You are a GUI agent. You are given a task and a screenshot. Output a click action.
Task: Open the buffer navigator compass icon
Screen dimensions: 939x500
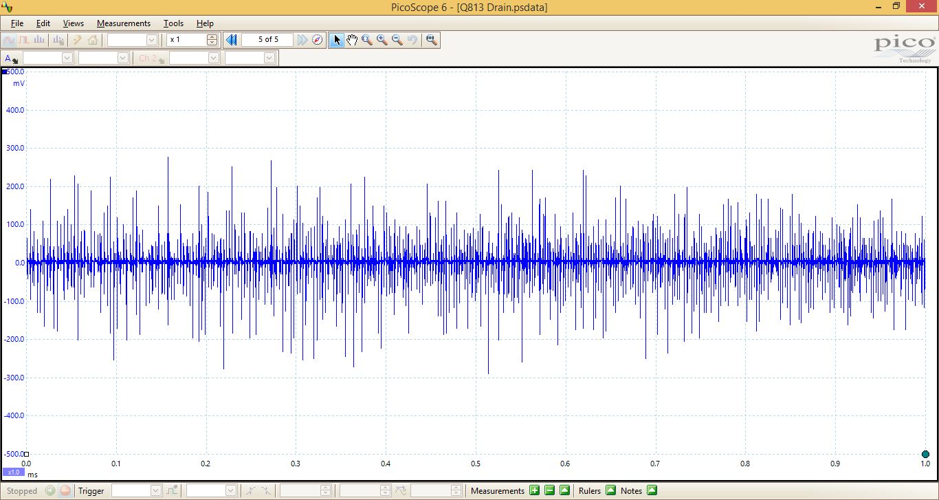(317, 40)
